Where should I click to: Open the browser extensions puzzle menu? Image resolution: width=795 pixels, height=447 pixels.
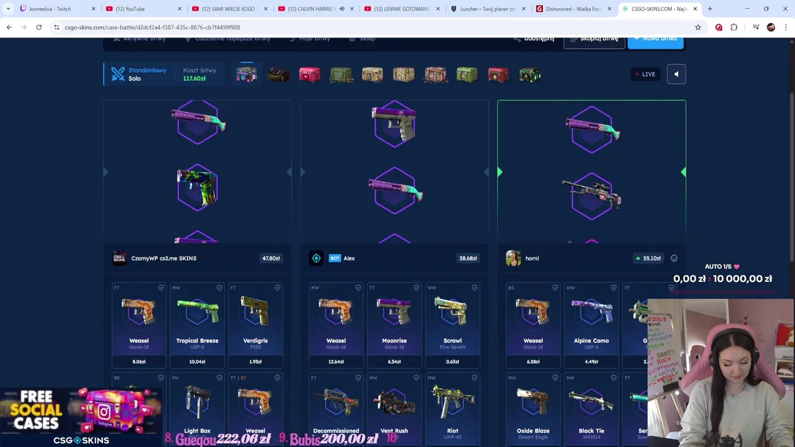[734, 27]
